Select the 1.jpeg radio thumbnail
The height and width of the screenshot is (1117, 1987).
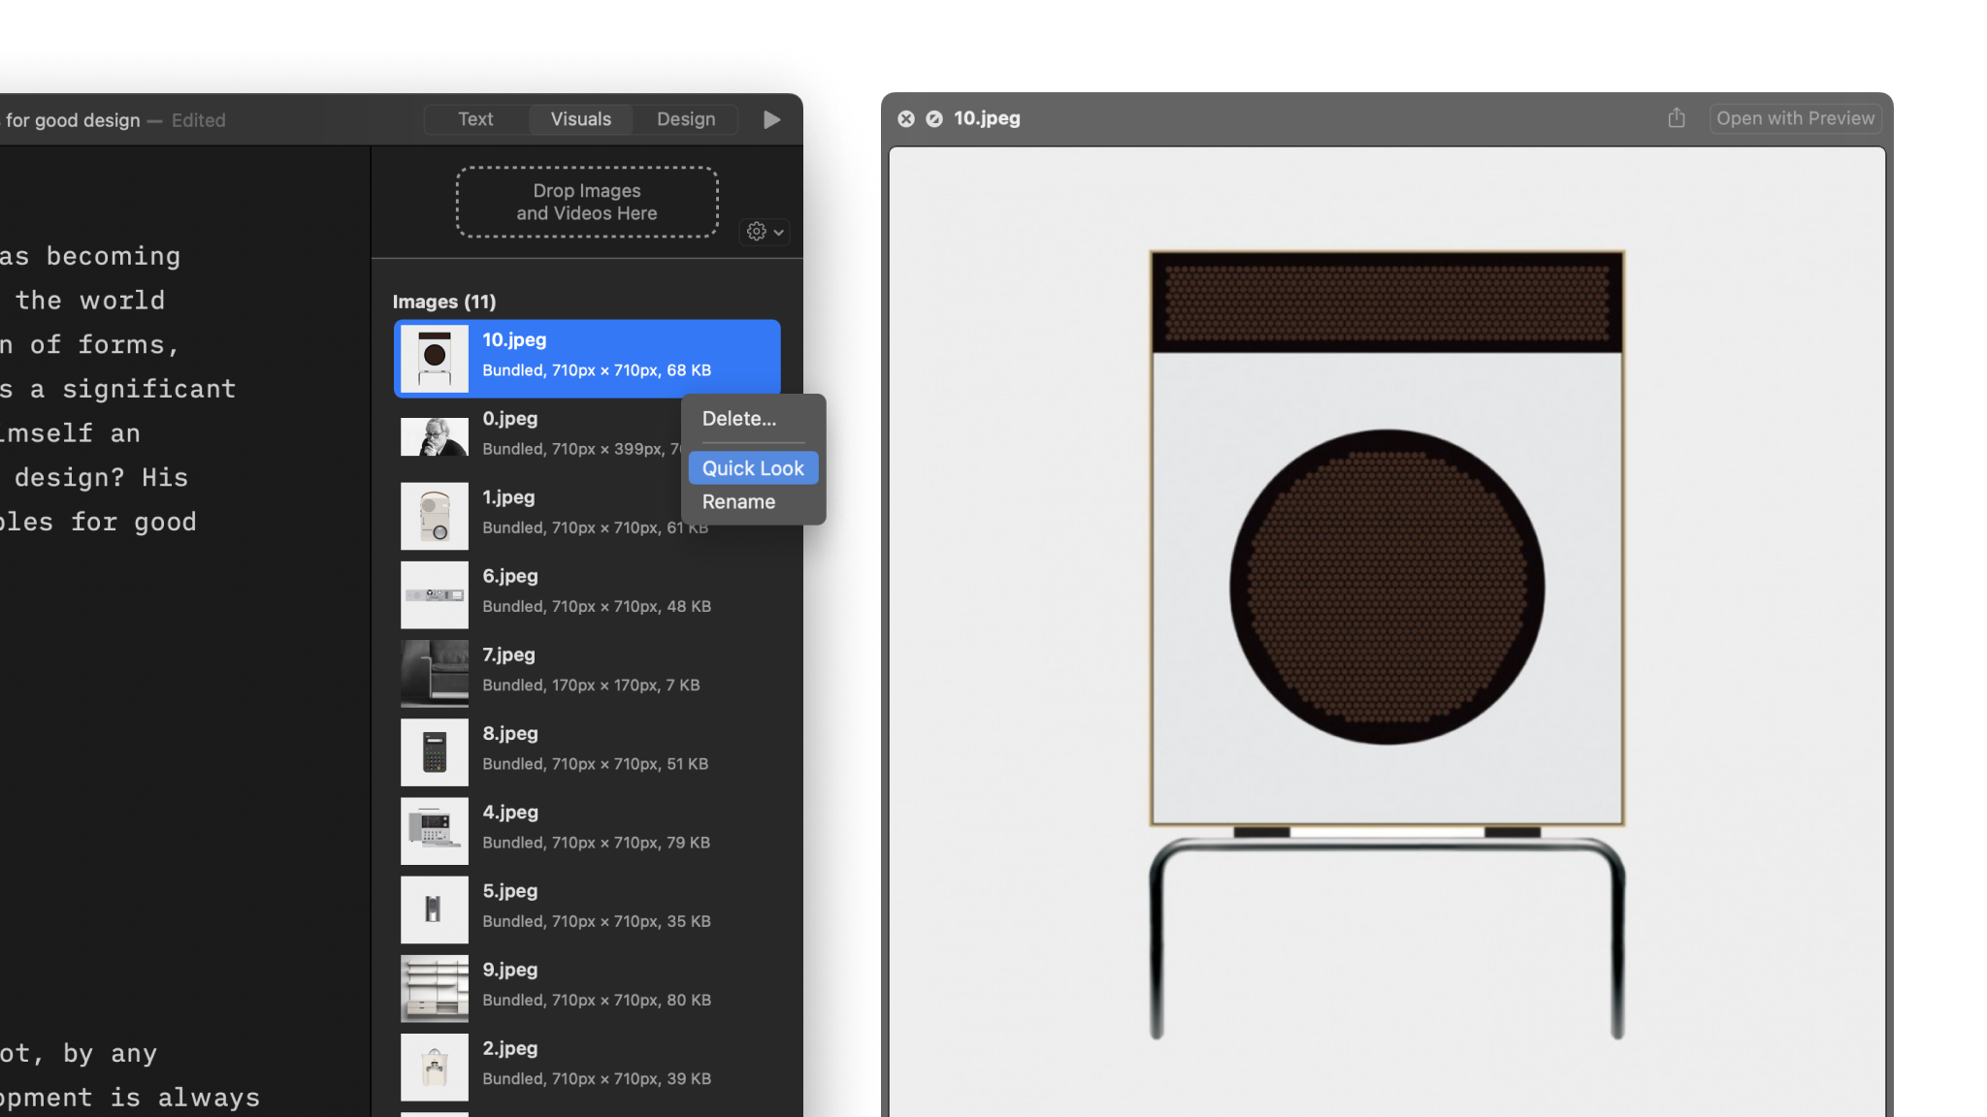(x=435, y=516)
